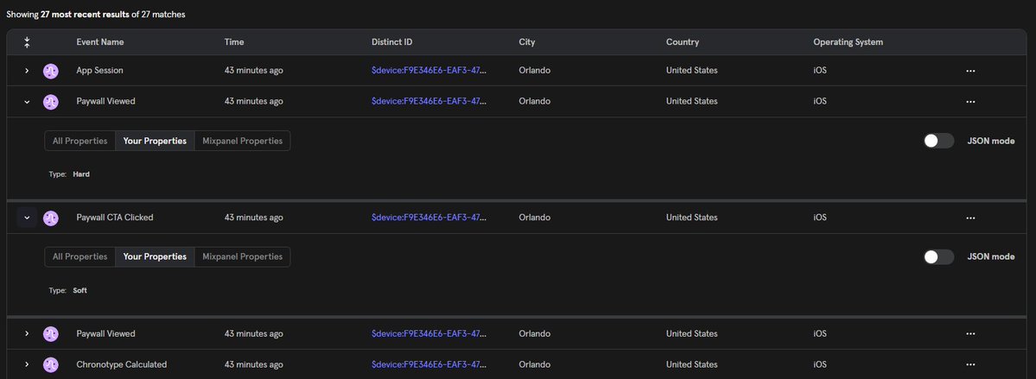The width and height of the screenshot is (1036, 379).
Task: Expand the App Session event row
Action: (x=27, y=71)
